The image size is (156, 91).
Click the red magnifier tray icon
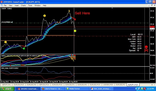[145, 89]
